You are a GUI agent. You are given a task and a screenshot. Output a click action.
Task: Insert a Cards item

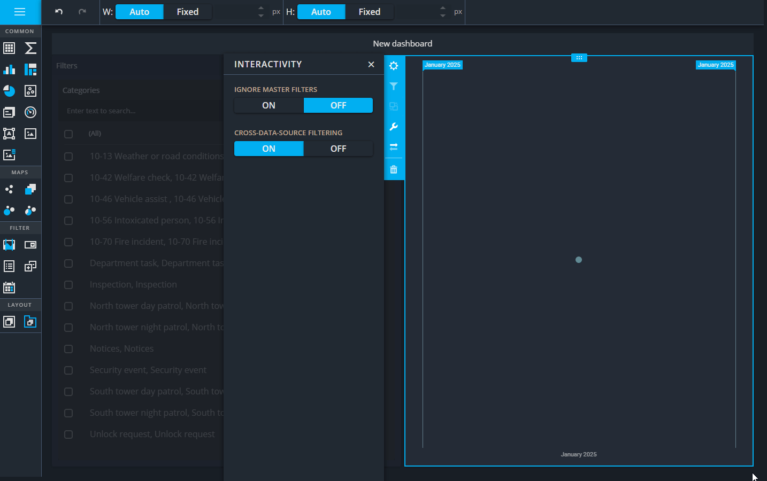pyautogui.click(x=9, y=112)
